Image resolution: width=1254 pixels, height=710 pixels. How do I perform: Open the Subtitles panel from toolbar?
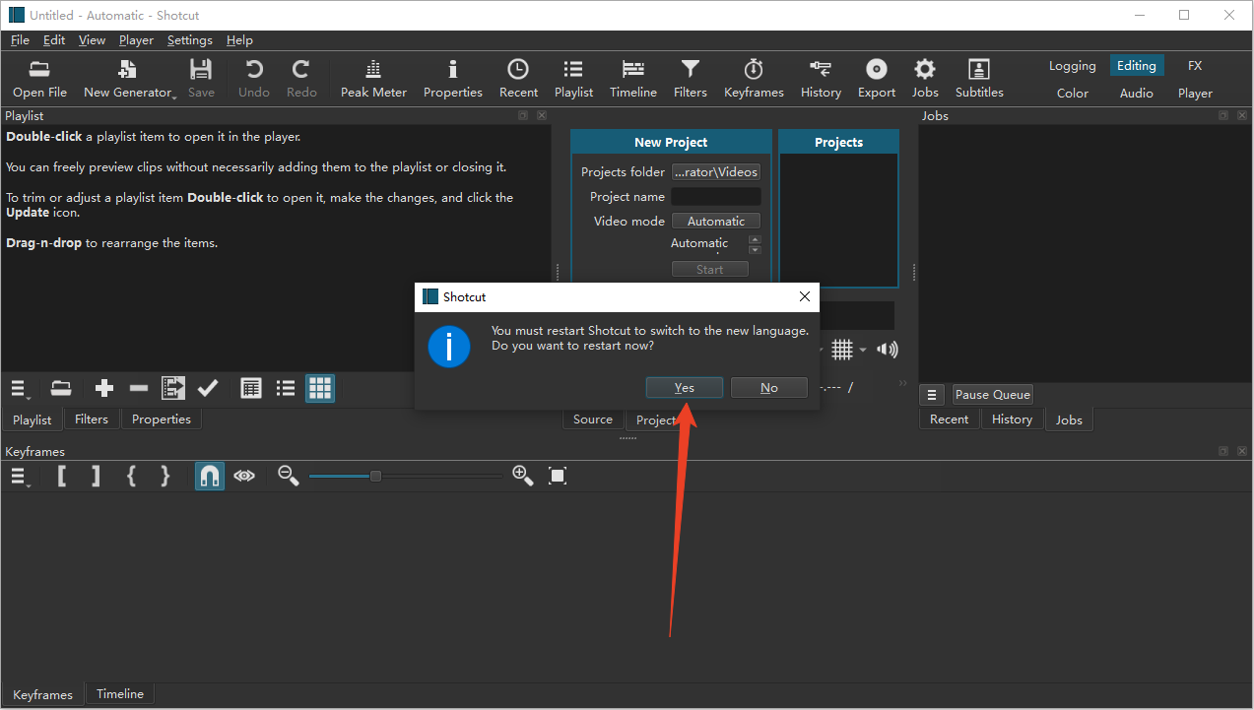point(978,78)
